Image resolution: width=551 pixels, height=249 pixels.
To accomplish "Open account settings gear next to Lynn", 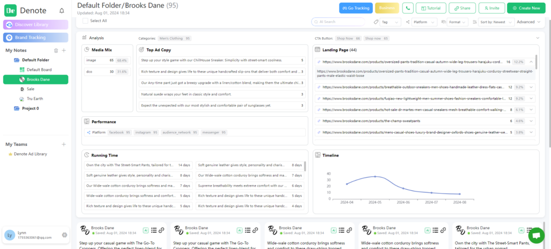I will pos(65,235).
